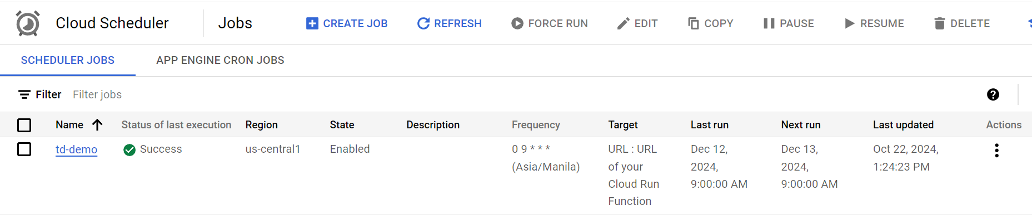Click the Delete trash button
1032x215 pixels.
(x=961, y=23)
